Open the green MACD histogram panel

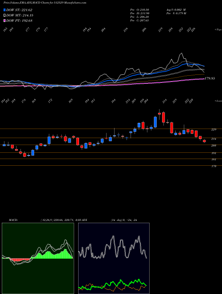click(x=38, y=258)
